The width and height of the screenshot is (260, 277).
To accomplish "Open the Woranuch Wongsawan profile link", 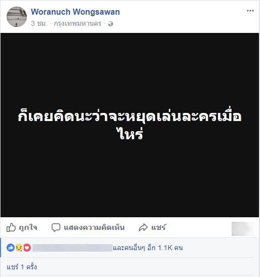I will pyautogui.click(x=76, y=12).
